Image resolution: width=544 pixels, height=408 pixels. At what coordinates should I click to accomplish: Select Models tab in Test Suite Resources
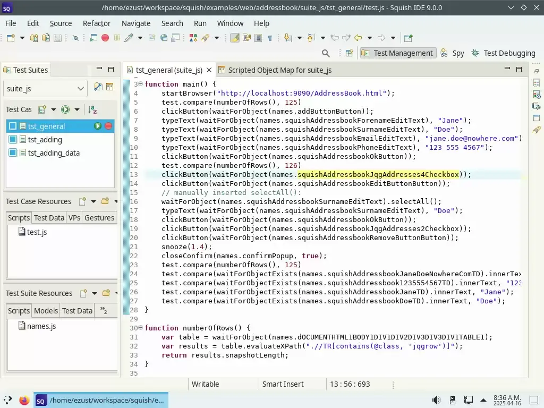[46, 310]
